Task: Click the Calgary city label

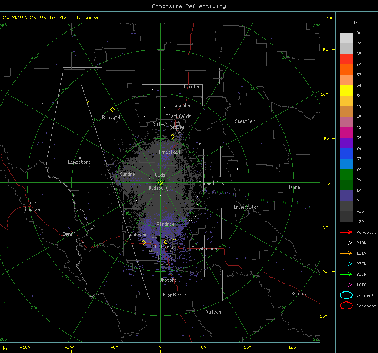Action: pyautogui.click(x=164, y=247)
